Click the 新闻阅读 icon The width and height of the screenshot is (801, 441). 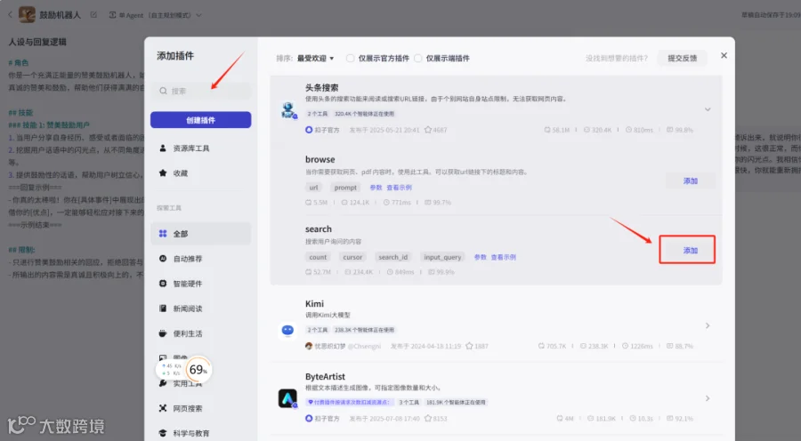pyautogui.click(x=163, y=309)
